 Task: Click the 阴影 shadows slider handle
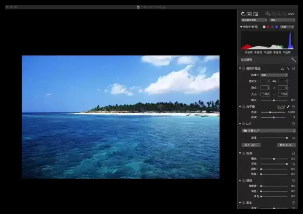point(261,169)
